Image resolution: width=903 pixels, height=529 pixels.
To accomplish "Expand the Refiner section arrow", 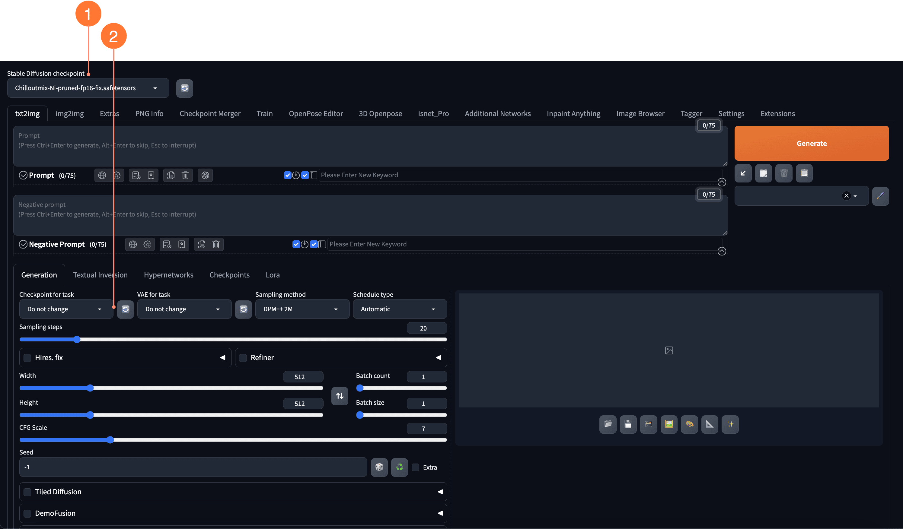I will click(438, 357).
